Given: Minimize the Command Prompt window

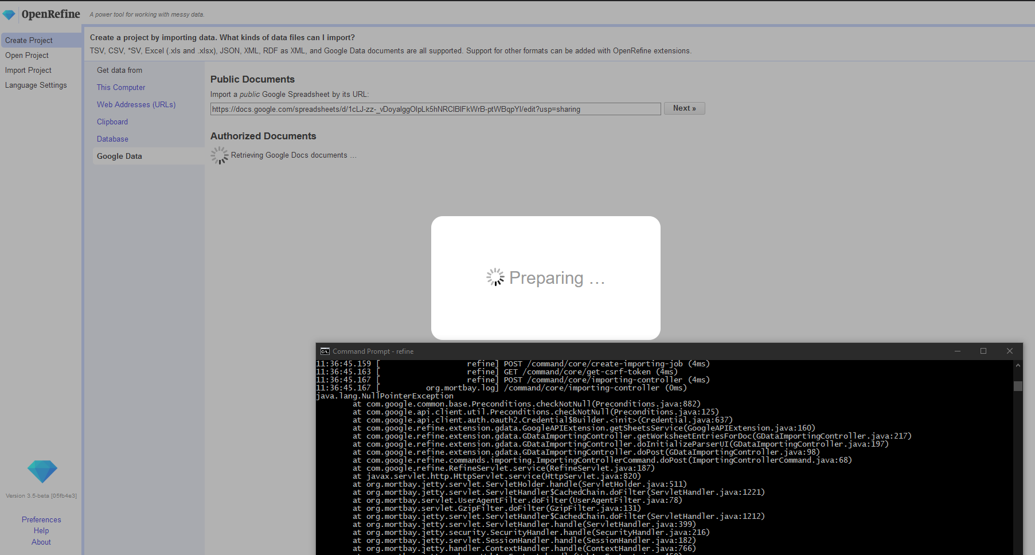Looking at the screenshot, I should 958,351.
